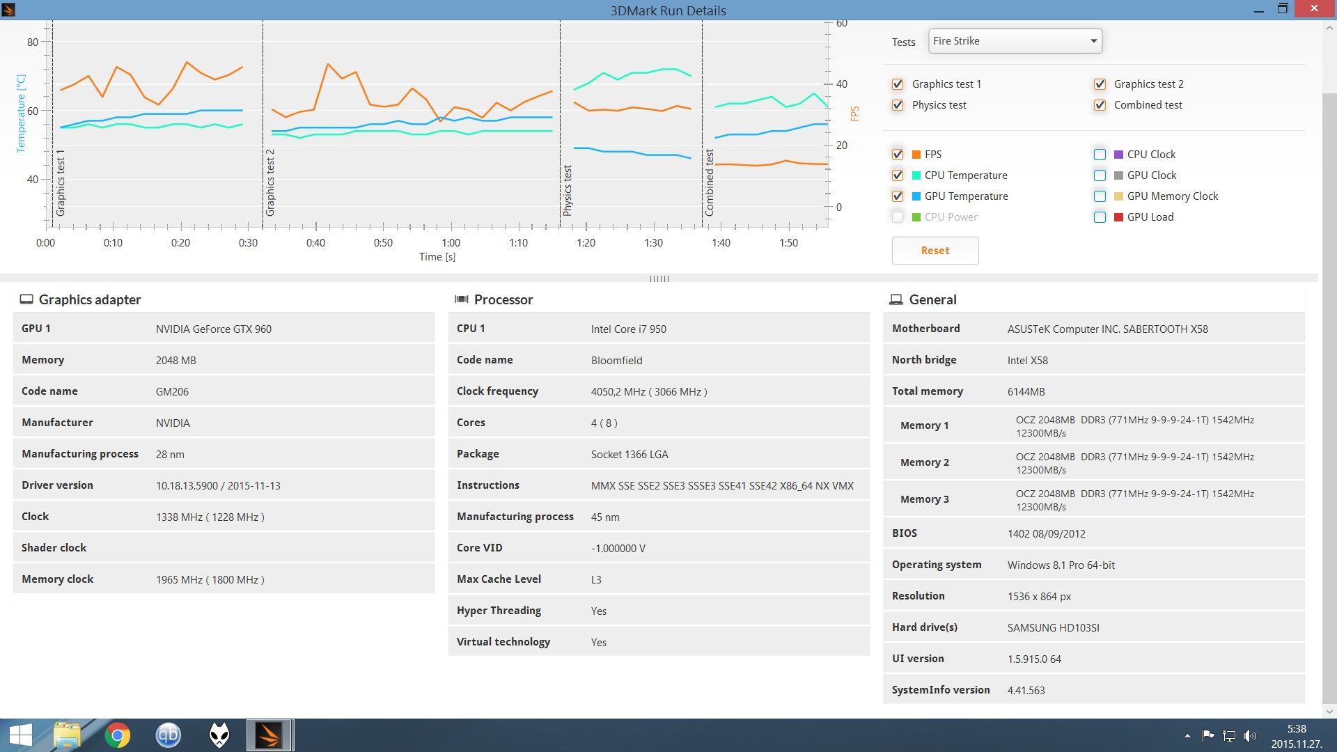Click the scrollbar down arrow
Screen dimensions: 1337x752
(1329, 712)
